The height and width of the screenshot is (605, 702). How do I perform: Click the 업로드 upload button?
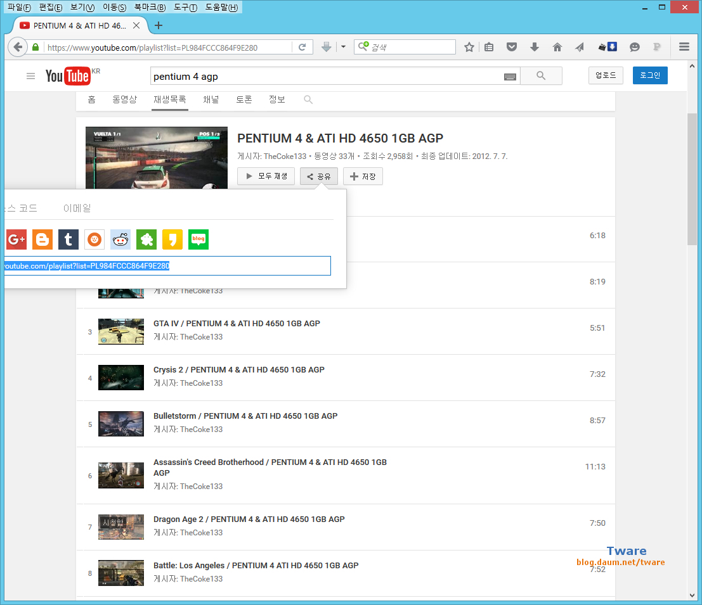click(606, 75)
